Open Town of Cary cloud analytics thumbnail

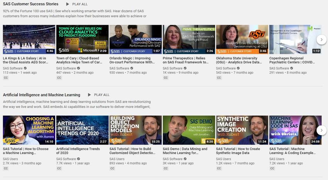(x=83, y=40)
